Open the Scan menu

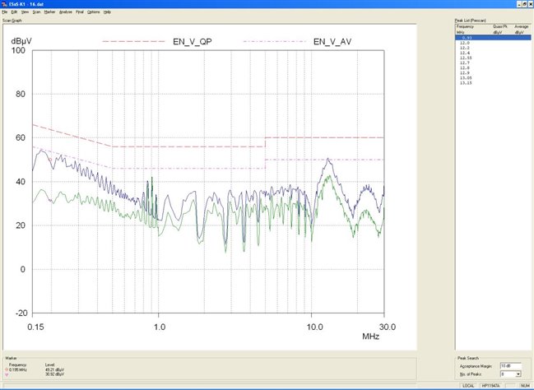click(36, 12)
